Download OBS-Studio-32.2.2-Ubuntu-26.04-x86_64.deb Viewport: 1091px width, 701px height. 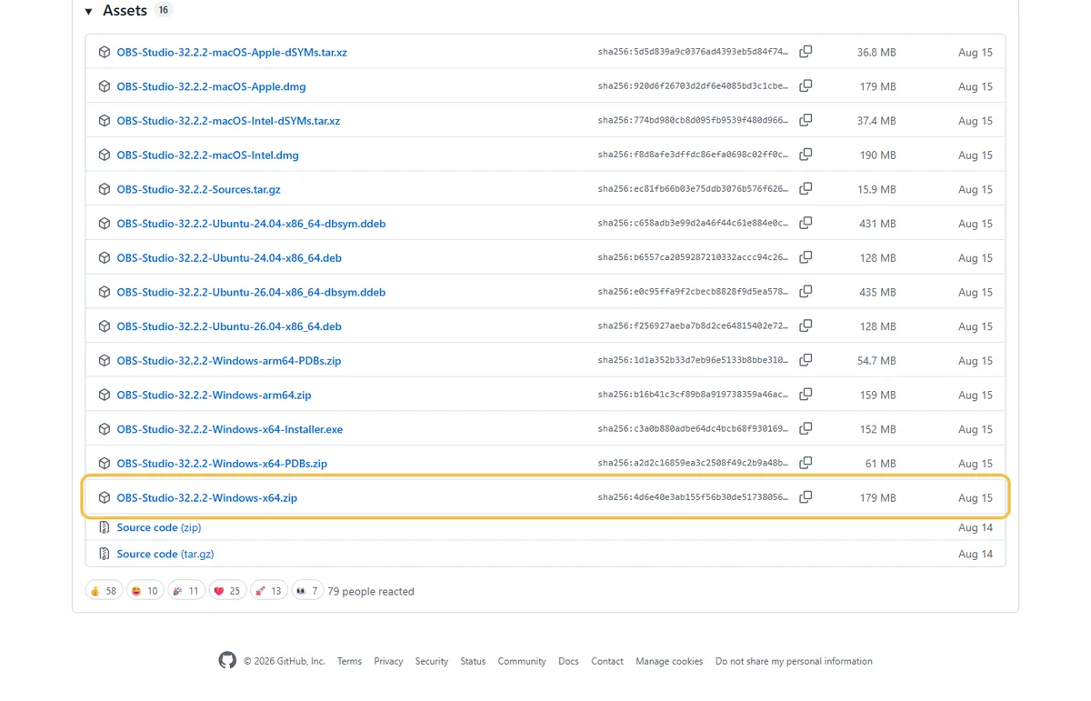(229, 325)
